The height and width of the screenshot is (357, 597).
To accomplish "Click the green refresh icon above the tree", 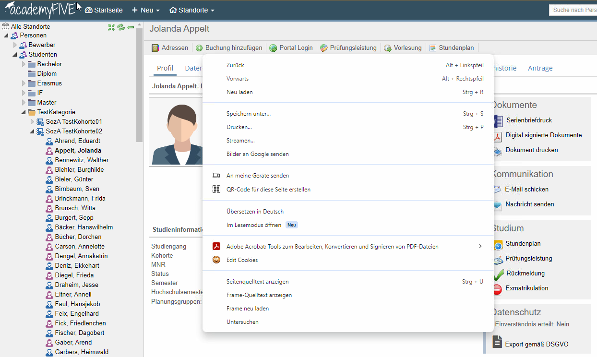I will [121, 27].
